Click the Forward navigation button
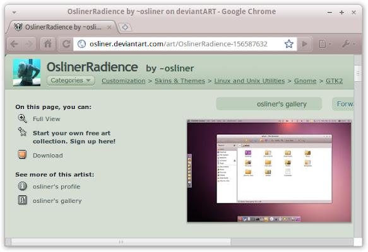368x252 pixels. point(343,104)
